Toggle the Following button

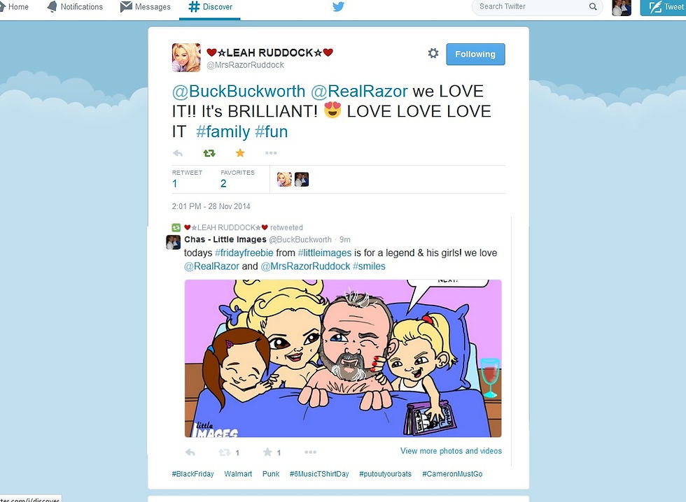coord(475,54)
